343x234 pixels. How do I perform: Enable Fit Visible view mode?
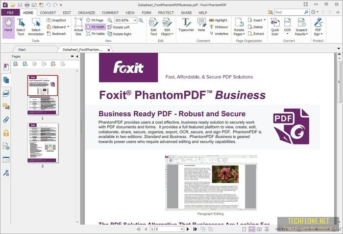96,34
